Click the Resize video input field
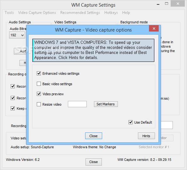The height and width of the screenshot is (170, 187). pyautogui.click(x=77, y=104)
